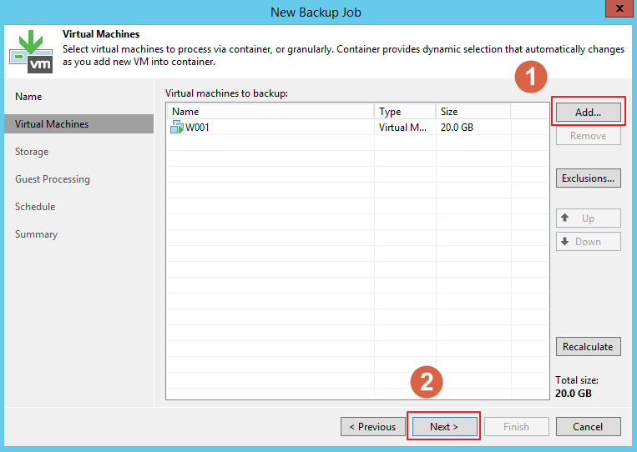Go to the Name step
Viewport: 637px width, 452px height.
click(28, 97)
